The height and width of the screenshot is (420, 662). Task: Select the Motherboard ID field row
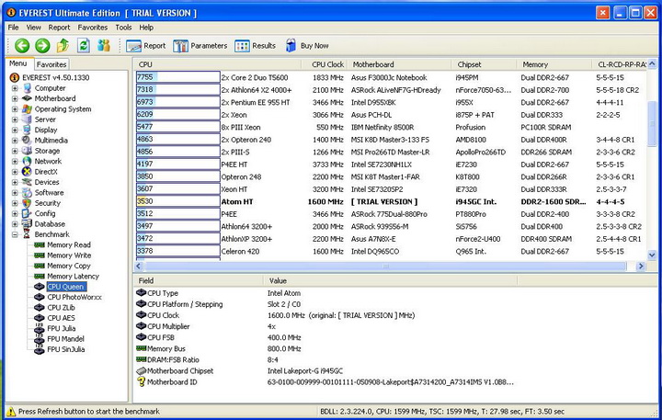(x=325, y=382)
